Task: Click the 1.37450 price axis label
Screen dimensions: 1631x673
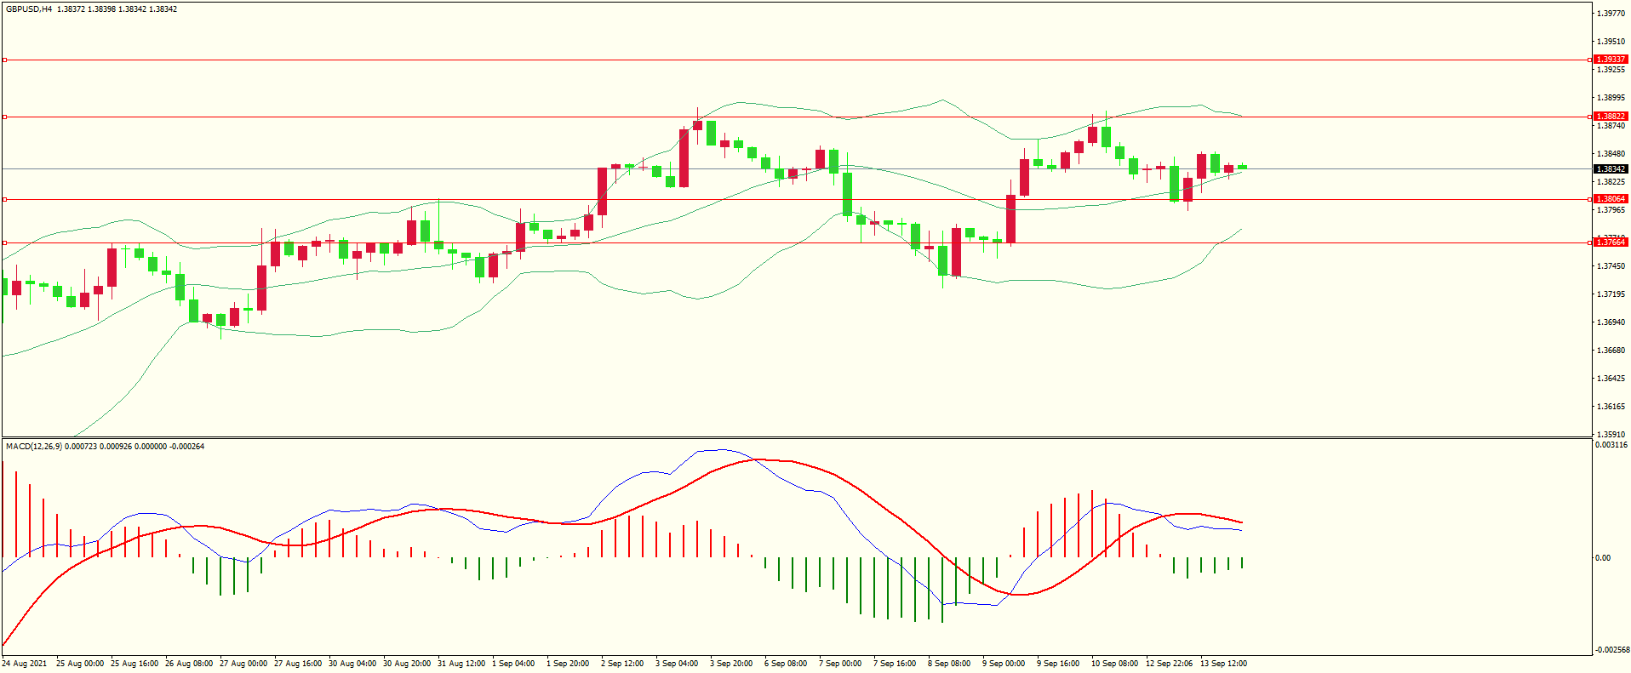Action: click(x=1611, y=266)
